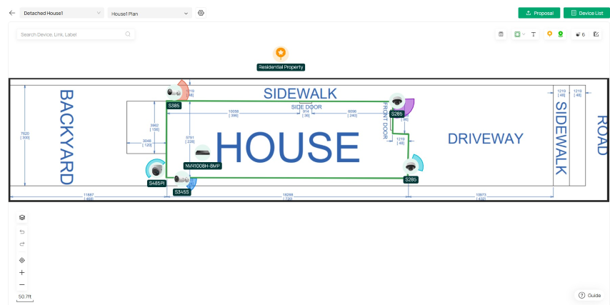610x305 pixels.
Task: Click the HOUSE text on the plan
Action: pos(287,149)
